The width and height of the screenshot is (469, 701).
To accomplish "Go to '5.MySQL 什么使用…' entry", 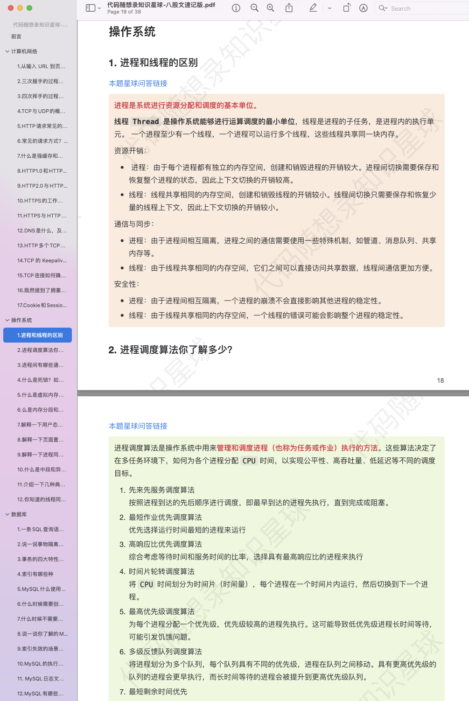I will click(42, 589).
